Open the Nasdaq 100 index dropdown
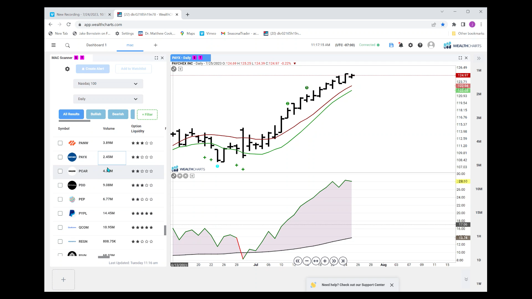532x299 pixels. tap(108, 84)
